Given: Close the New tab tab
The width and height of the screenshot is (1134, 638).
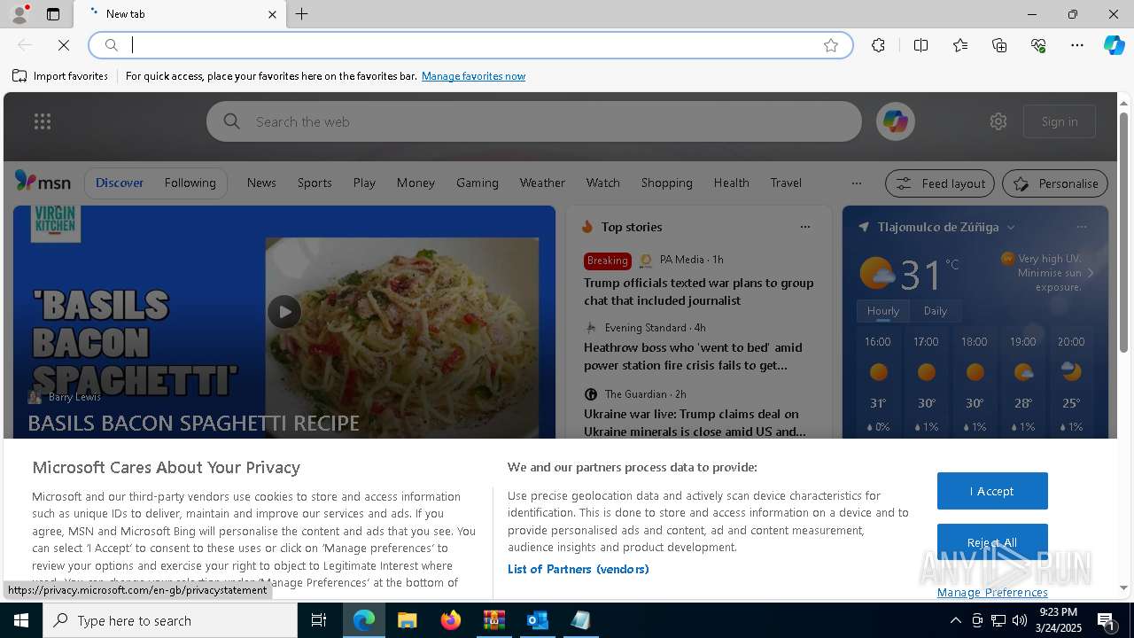Looking at the screenshot, I should coord(272,14).
